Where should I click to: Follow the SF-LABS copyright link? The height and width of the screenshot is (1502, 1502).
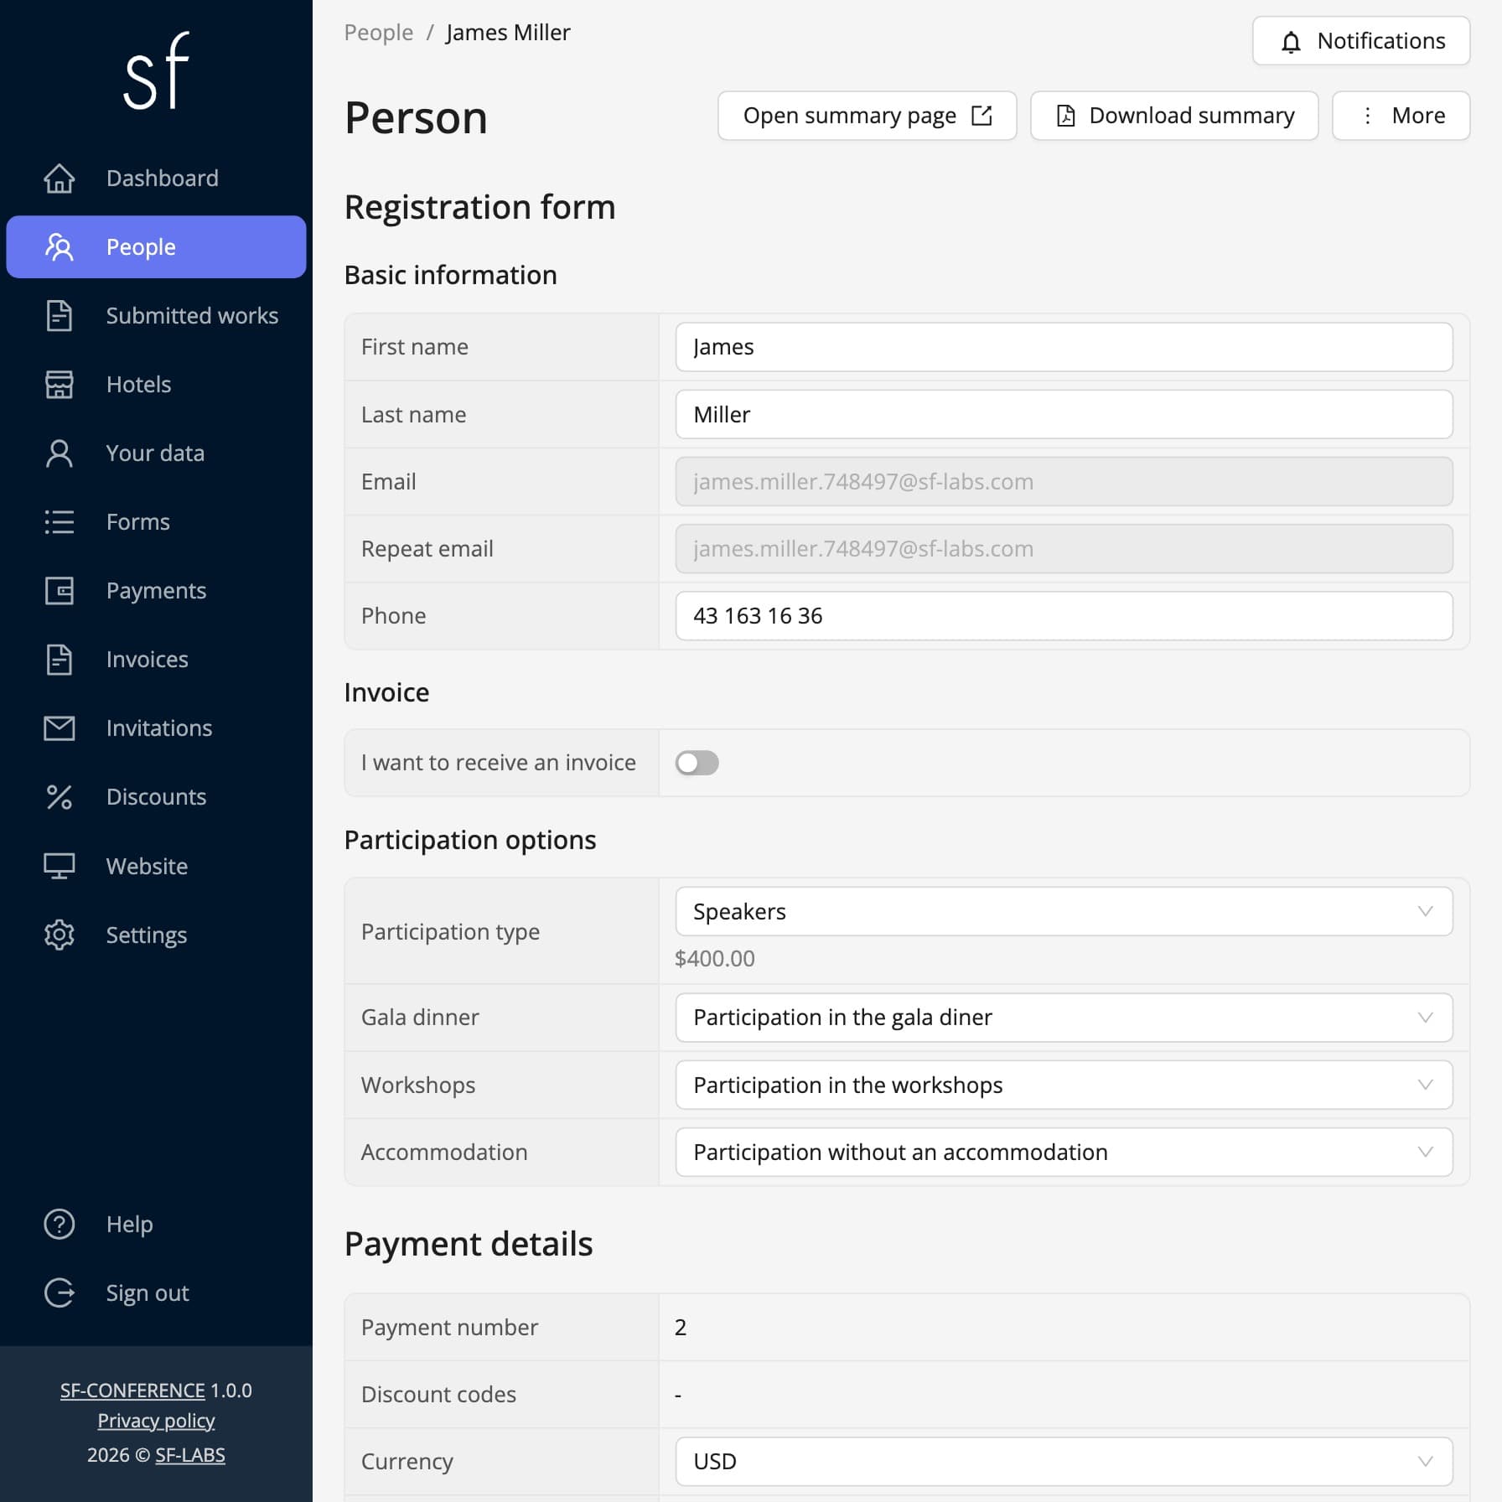click(190, 1455)
